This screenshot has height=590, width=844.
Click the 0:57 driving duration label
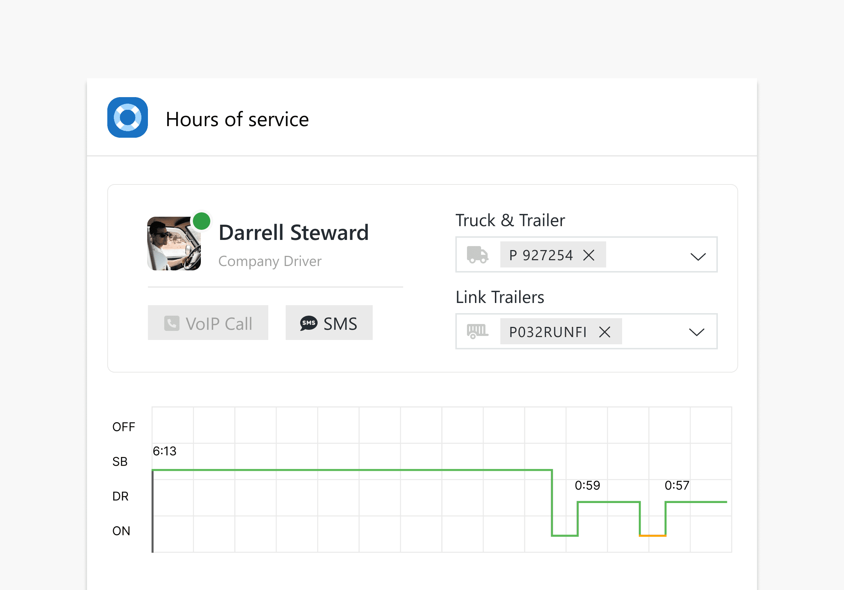click(677, 485)
